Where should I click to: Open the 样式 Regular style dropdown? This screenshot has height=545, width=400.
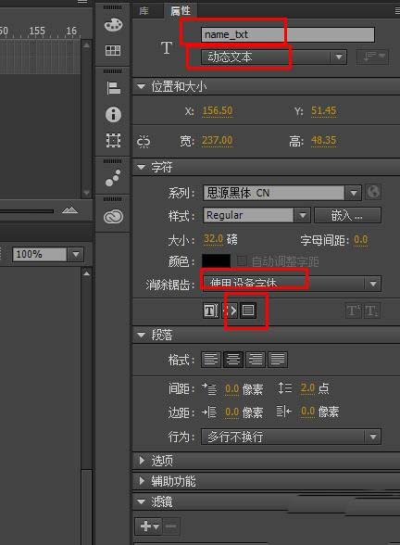(256, 215)
